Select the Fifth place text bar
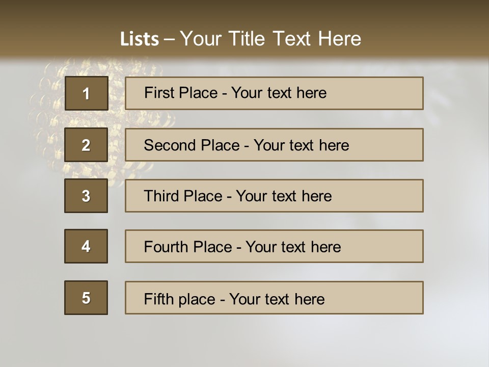Viewport: 489px width, 367px height. coord(274,298)
